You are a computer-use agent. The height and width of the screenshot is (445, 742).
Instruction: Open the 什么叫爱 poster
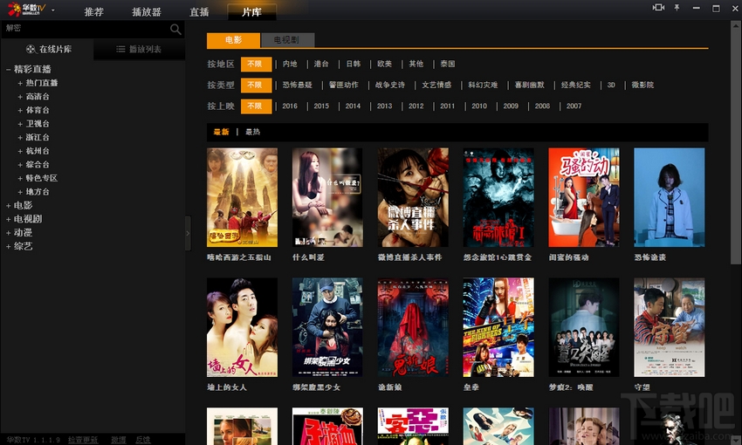[x=327, y=198]
